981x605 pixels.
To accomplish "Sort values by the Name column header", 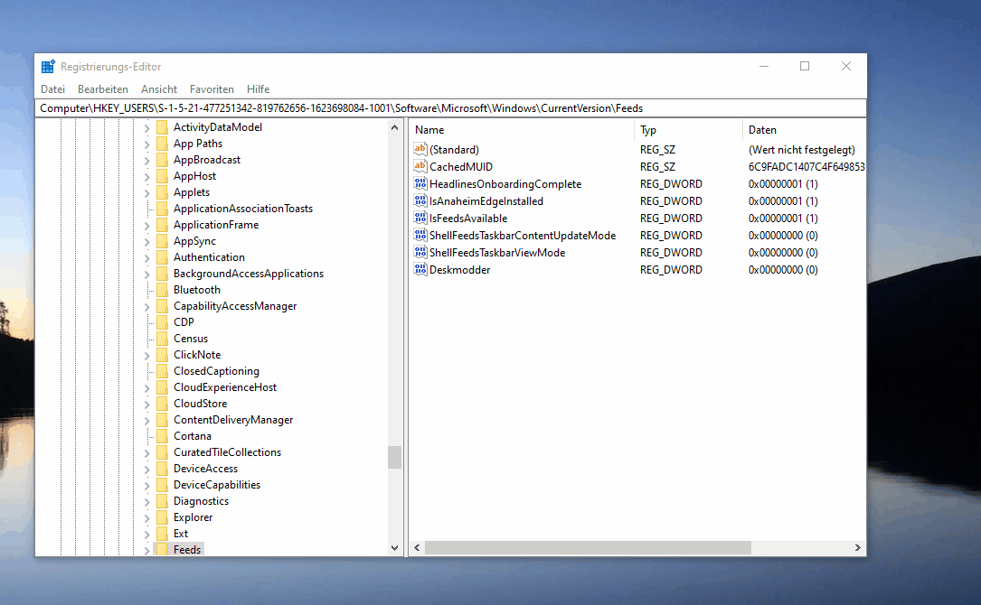I will (x=521, y=130).
